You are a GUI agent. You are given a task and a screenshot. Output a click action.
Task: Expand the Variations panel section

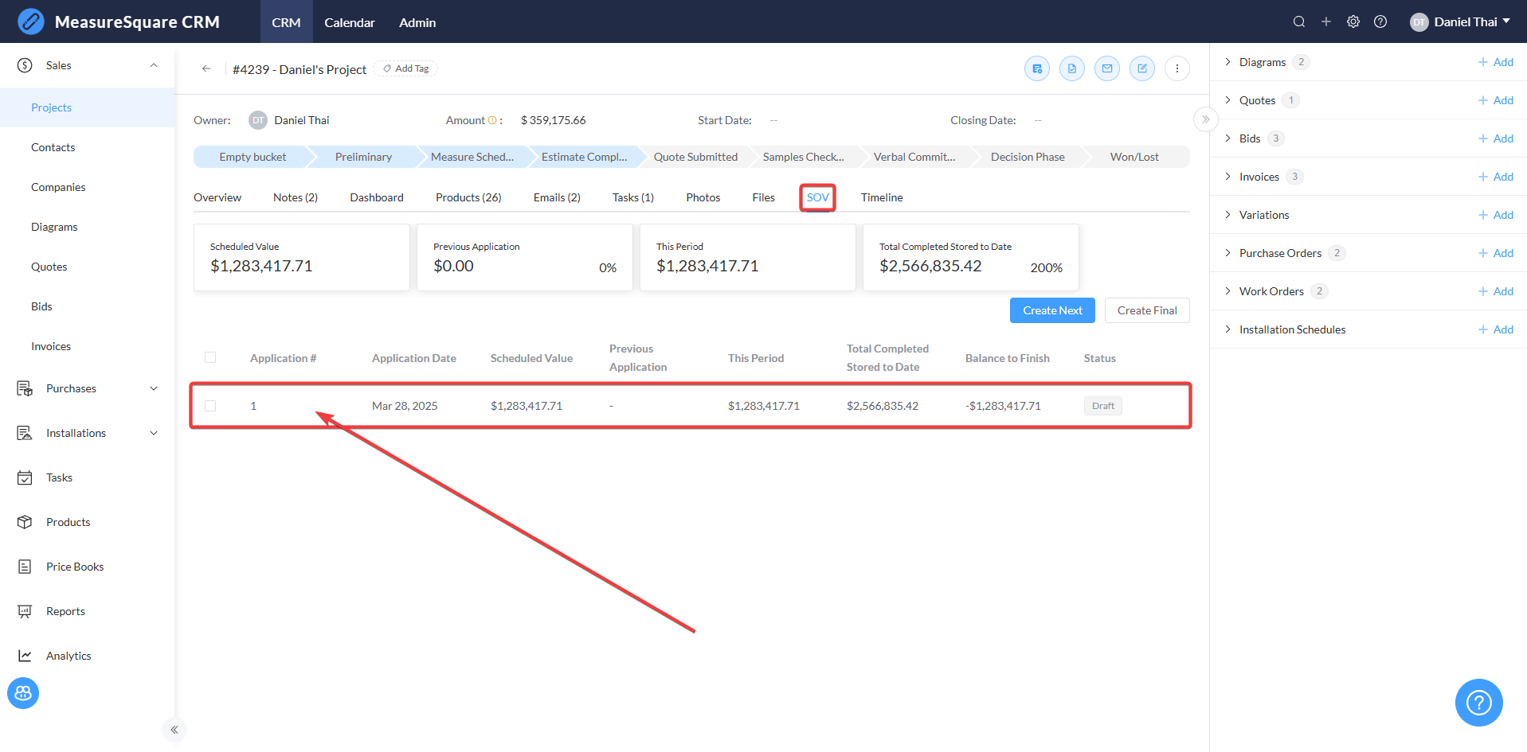(x=1227, y=215)
